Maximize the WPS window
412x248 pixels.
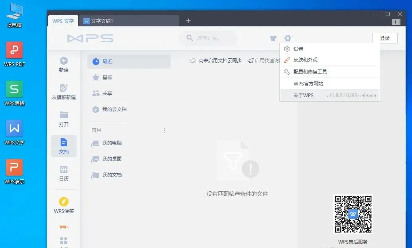(388, 14)
